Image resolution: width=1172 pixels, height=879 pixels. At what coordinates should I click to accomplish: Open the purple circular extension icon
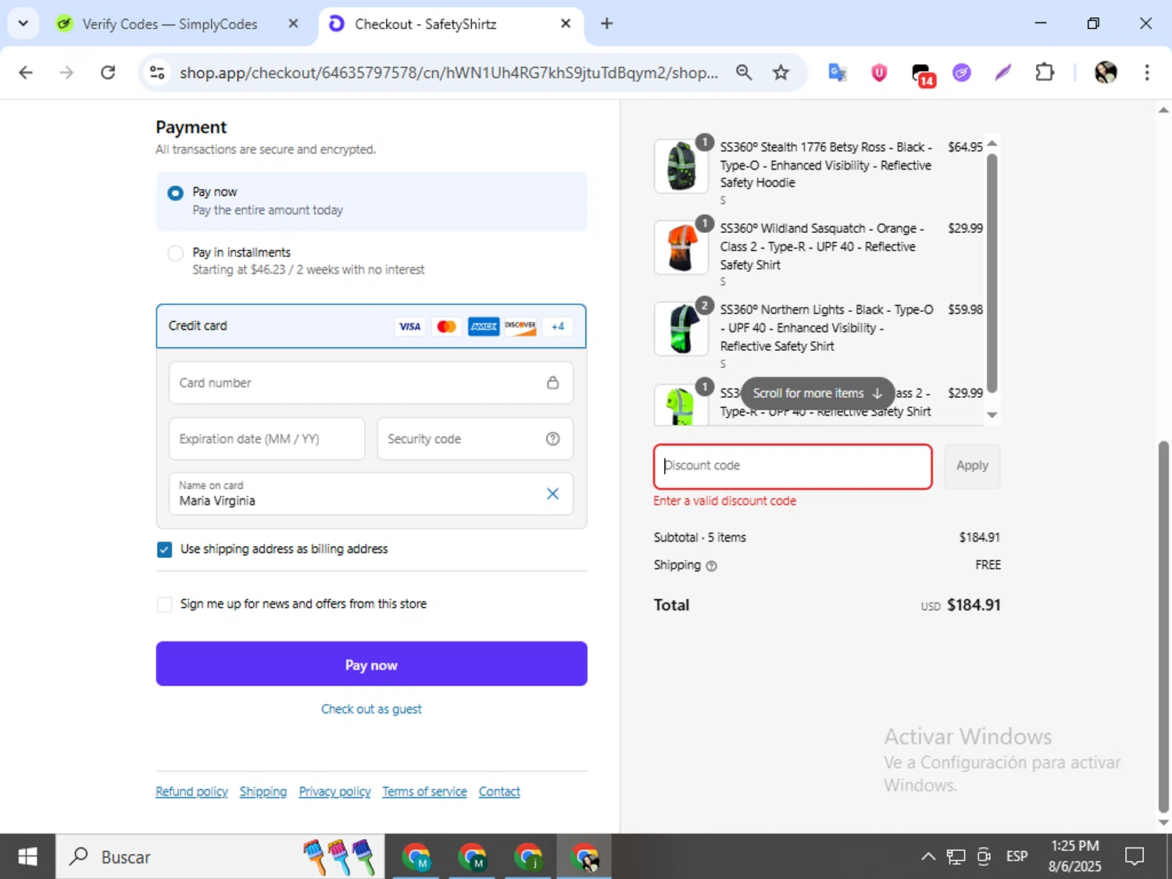[962, 73]
